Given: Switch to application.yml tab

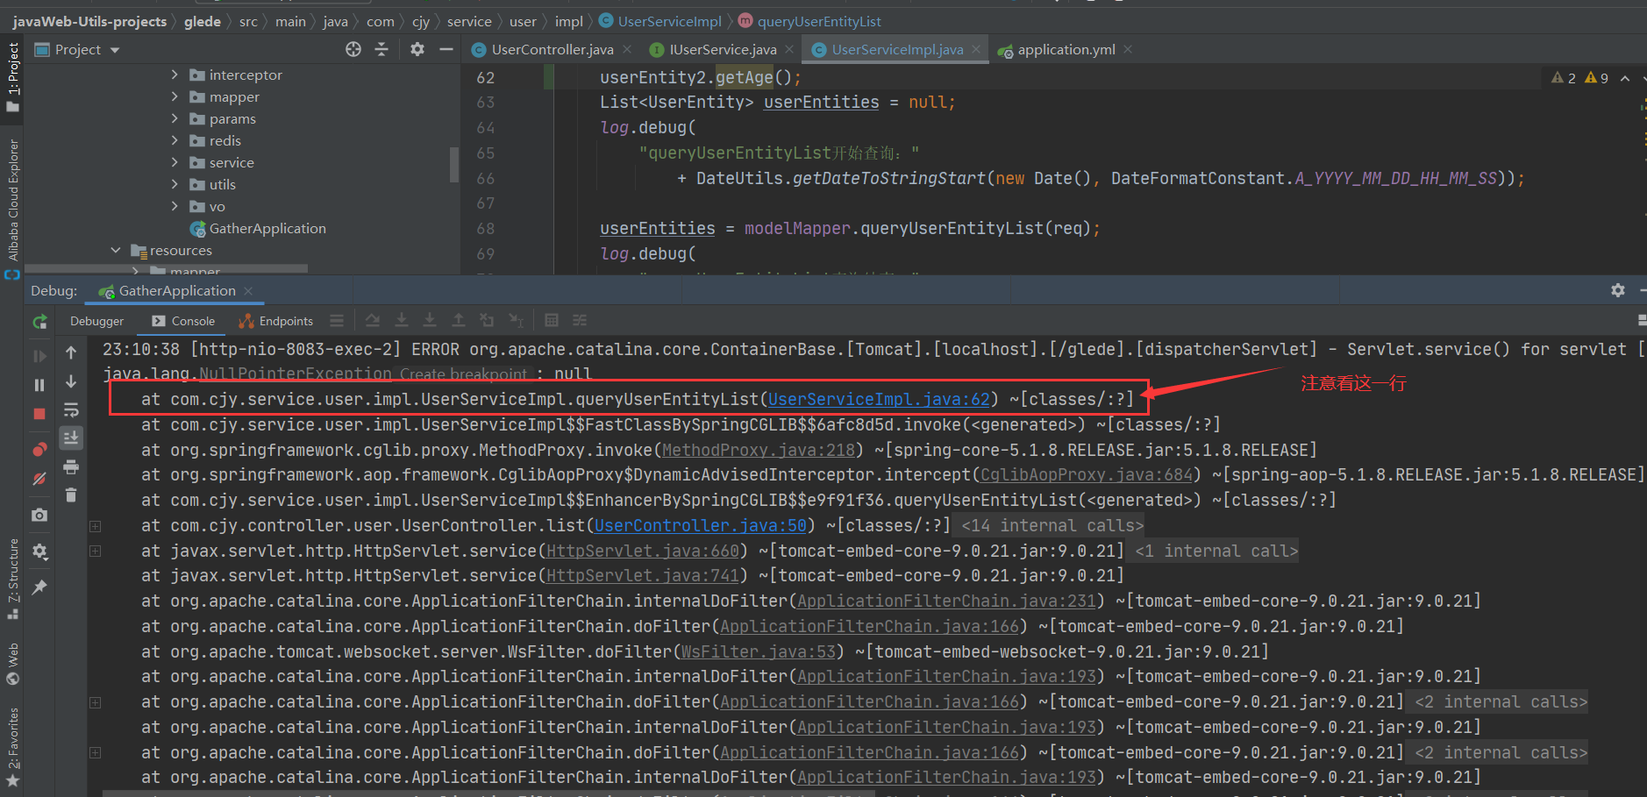Looking at the screenshot, I should point(1066,50).
